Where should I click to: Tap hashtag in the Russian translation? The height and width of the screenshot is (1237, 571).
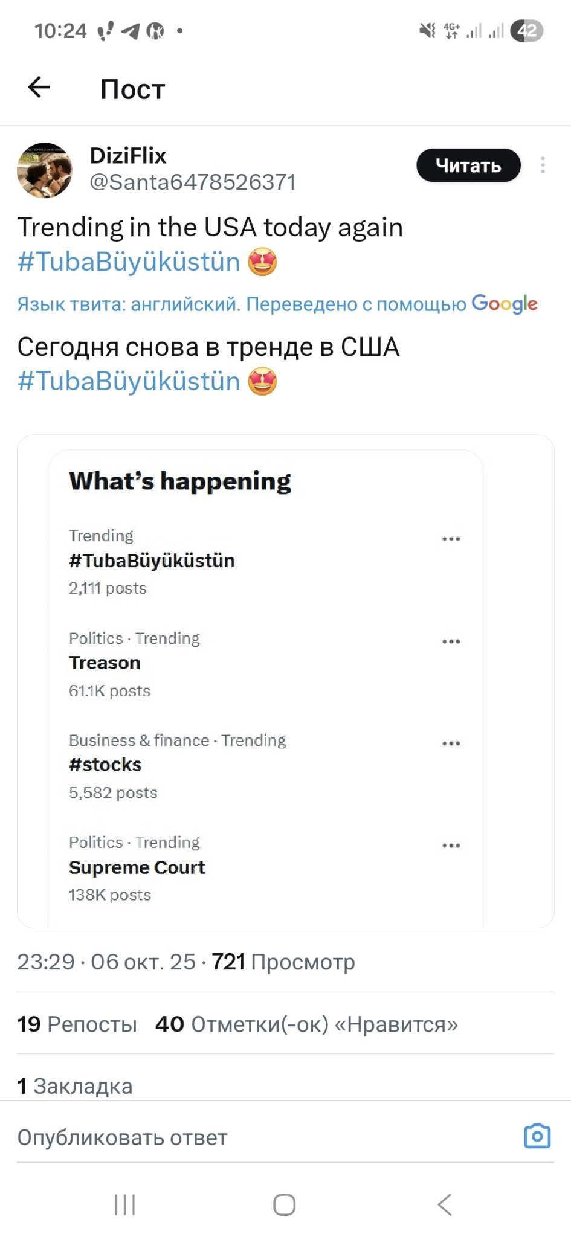click(x=129, y=382)
